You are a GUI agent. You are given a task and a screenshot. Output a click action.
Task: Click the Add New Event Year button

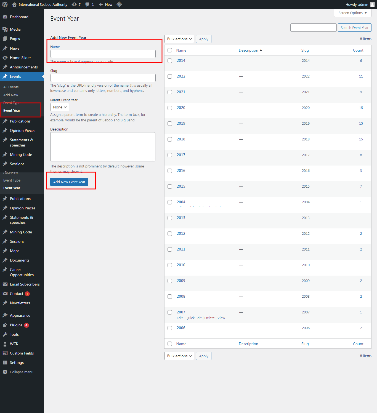point(69,182)
